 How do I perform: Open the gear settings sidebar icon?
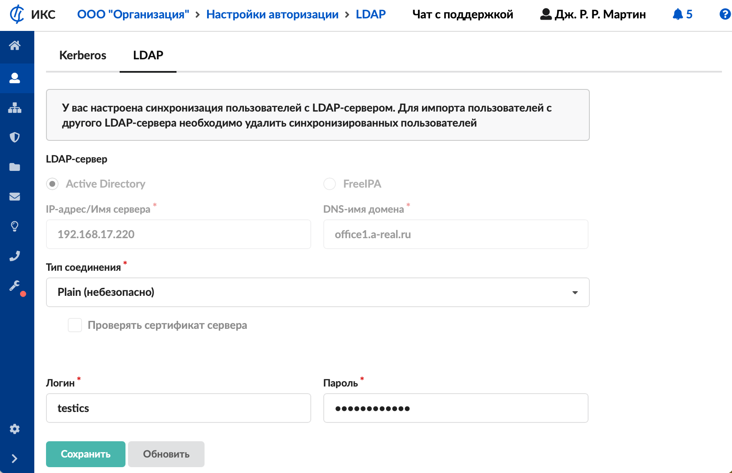tap(15, 429)
